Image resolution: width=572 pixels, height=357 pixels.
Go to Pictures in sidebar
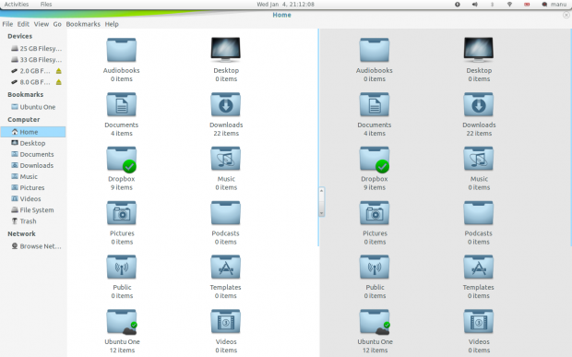click(x=28, y=188)
